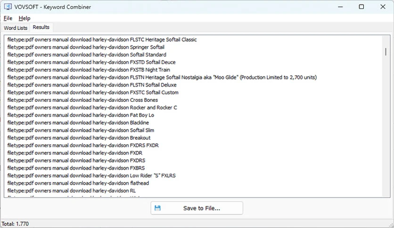Screen dimensions: 394x228
Task: Select the Cross Bones result line
Action: (82, 100)
